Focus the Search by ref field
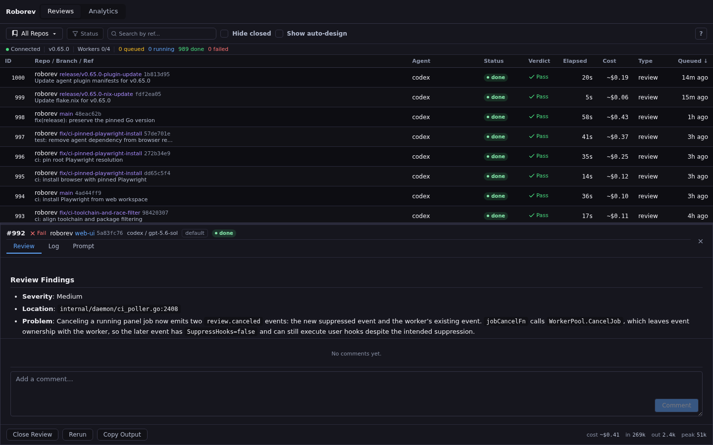Image resolution: width=713 pixels, height=445 pixels. (x=162, y=34)
